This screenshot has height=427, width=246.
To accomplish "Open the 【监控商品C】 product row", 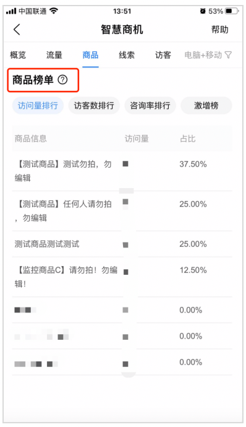I will pos(122,277).
